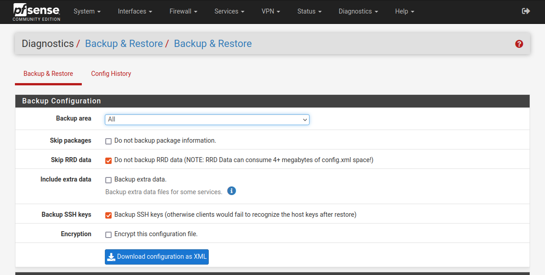The width and height of the screenshot is (545, 275).
Task: Enable Encrypt this configuration file checkbox
Action: (108, 234)
